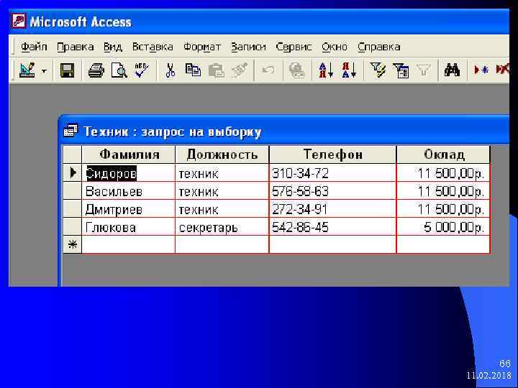Apply Filter by Selection icon
The image size is (518, 388).
(378, 70)
